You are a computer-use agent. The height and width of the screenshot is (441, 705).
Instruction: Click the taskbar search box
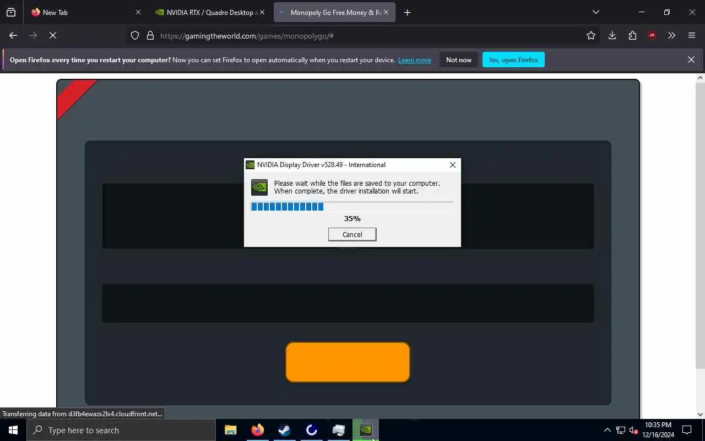pos(121,430)
